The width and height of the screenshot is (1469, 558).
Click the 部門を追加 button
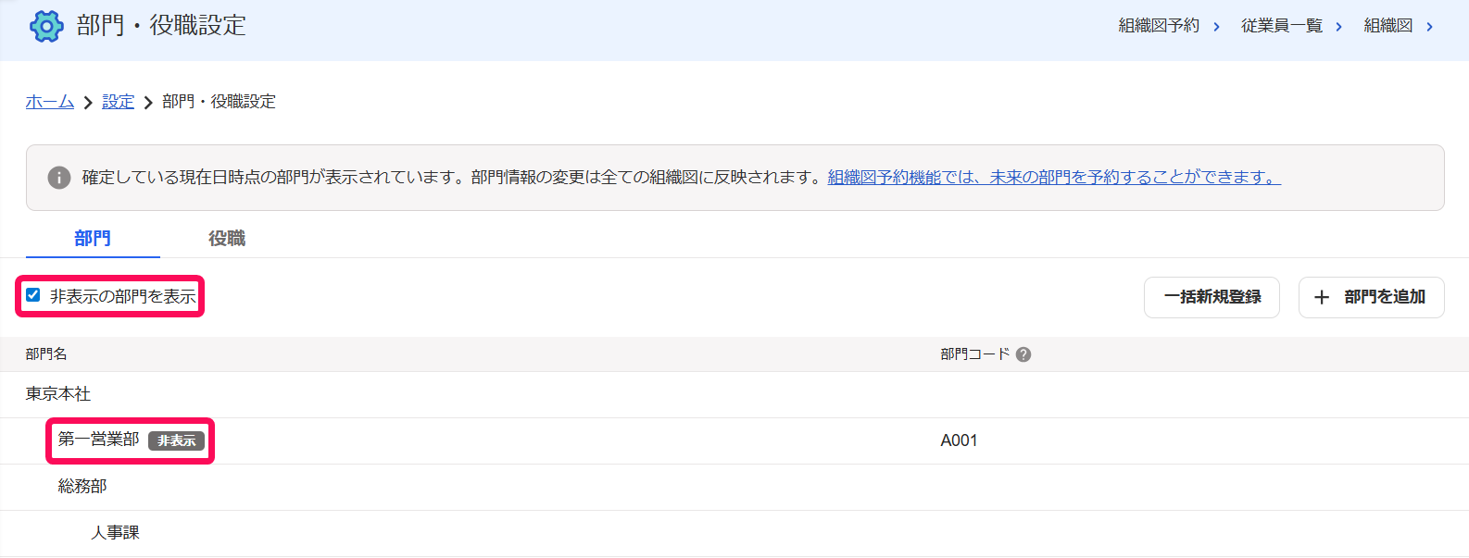pyautogui.click(x=1372, y=297)
